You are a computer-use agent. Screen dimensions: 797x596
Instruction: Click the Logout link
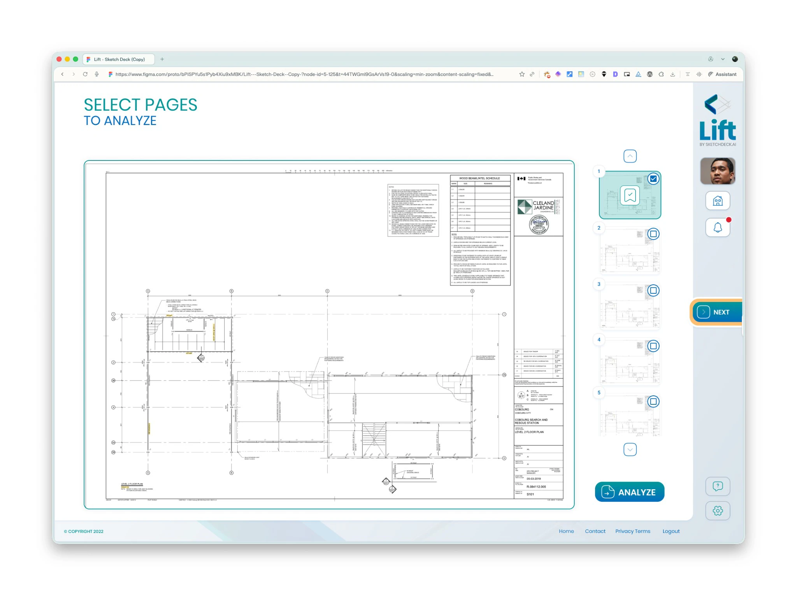(671, 531)
